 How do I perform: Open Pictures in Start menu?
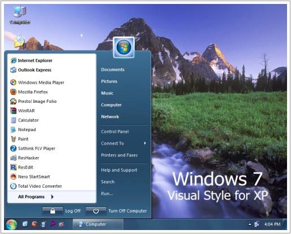click(109, 81)
